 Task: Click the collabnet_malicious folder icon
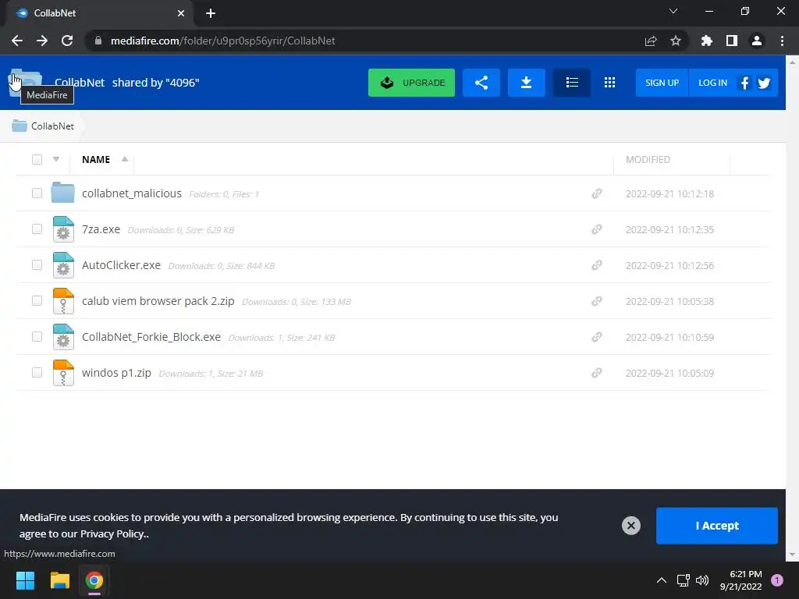click(x=62, y=193)
